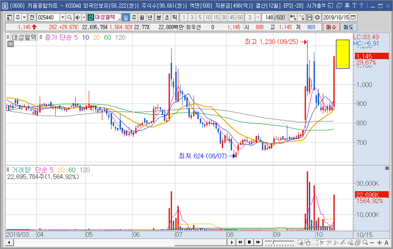Select the yearly '년' period toggle
The height and width of the screenshot is (249, 393).
click(150, 17)
